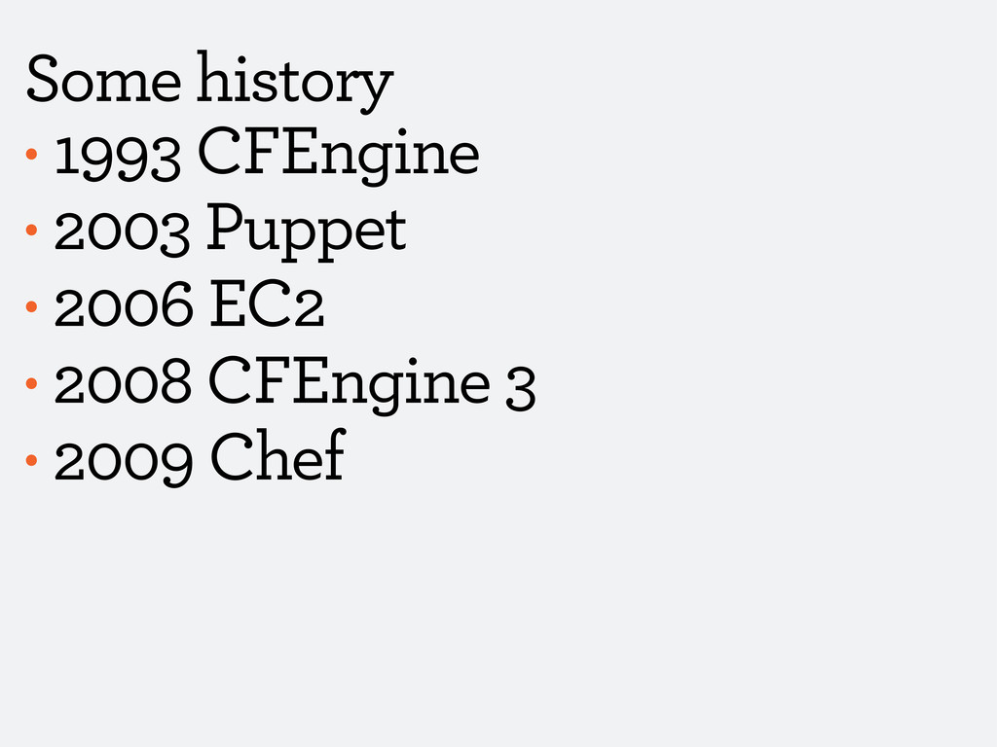The width and height of the screenshot is (997, 747).
Task: Select the orange bullet before 2006 EC2
Action: [31, 306]
